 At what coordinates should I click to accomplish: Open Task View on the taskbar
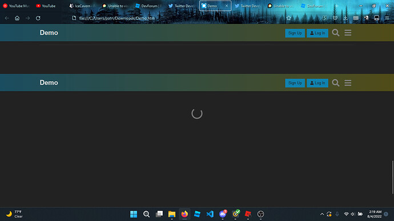(x=159, y=214)
